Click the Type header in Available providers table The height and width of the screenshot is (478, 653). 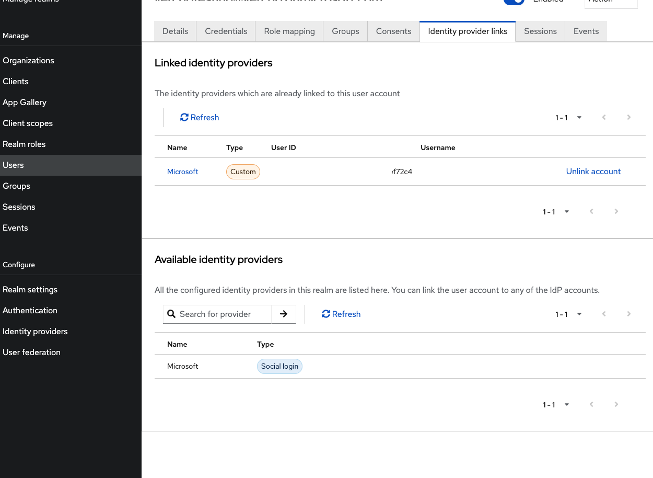tap(265, 345)
